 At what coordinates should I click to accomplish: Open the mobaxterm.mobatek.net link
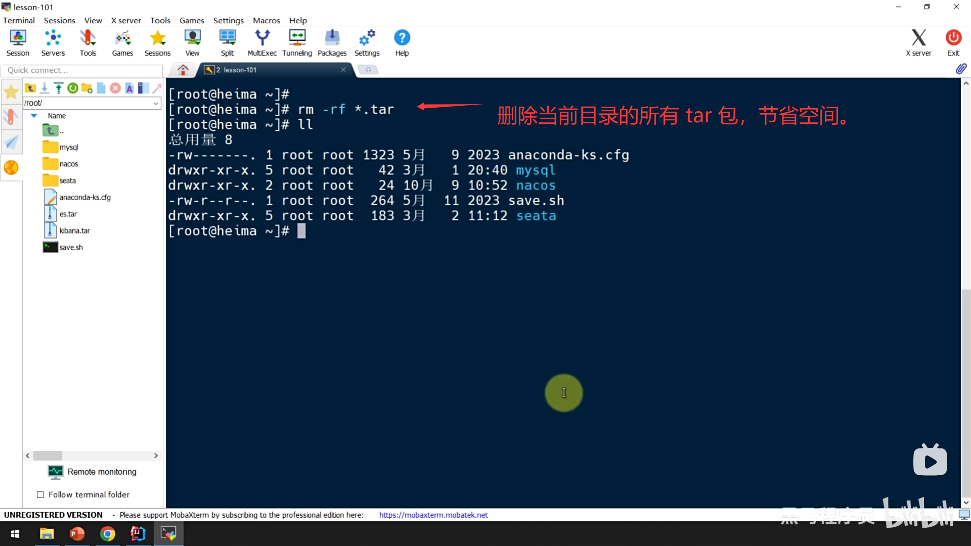[x=433, y=515]
